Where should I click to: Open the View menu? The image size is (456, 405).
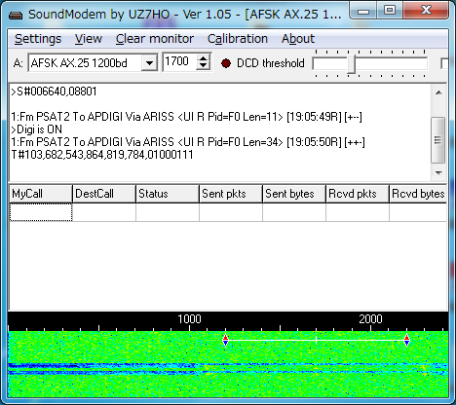point(89,39)
